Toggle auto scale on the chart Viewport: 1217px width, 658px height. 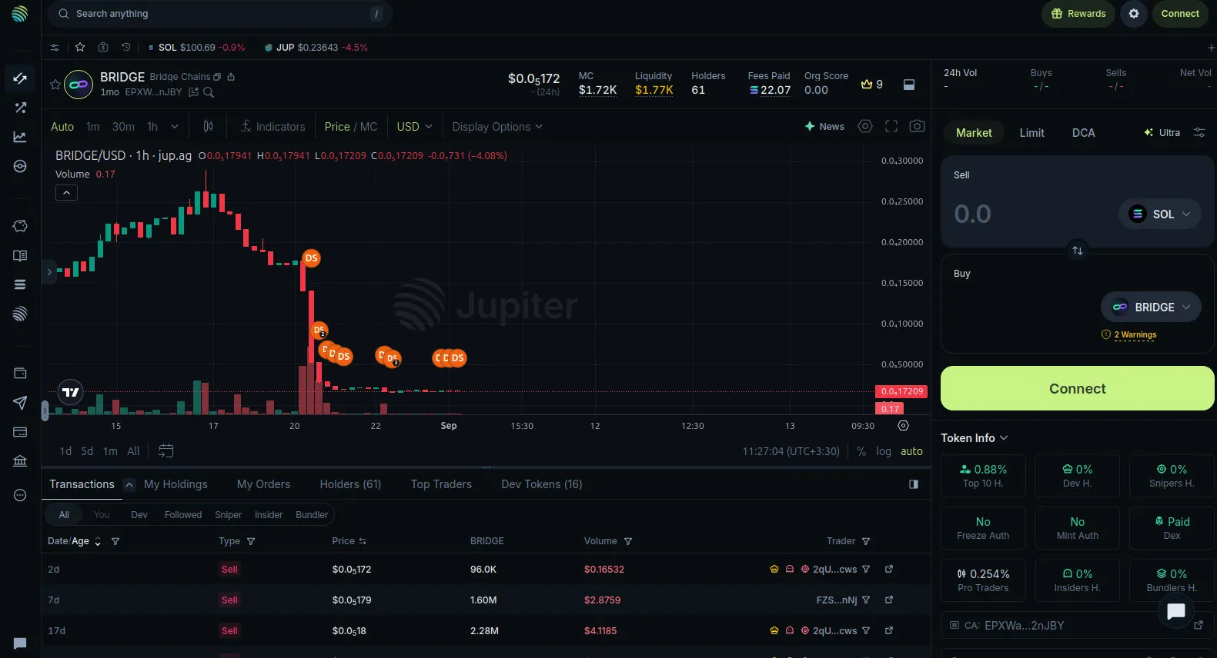(911, 451)
